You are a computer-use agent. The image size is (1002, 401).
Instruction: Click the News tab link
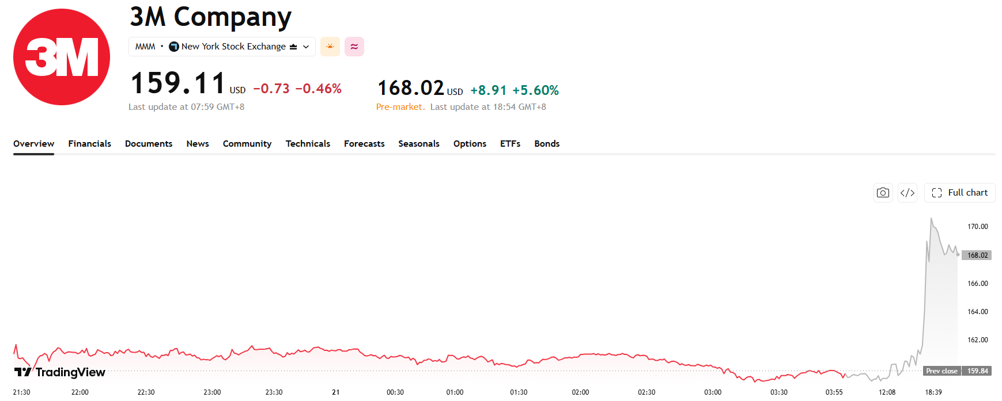[x=198, y=144]
